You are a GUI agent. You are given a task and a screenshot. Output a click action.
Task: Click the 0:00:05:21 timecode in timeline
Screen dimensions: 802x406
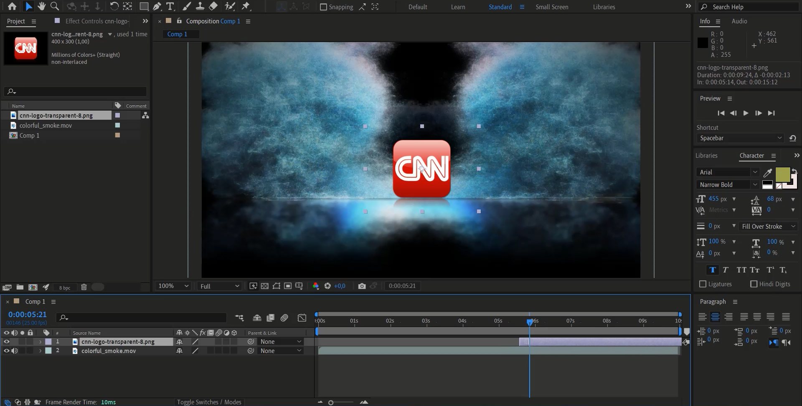27,315
